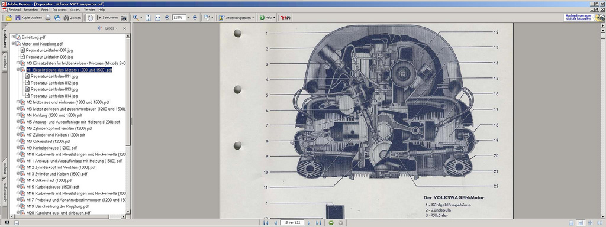Expand M3 Motor zerlegen und zusammenbauen

point(18,109)
